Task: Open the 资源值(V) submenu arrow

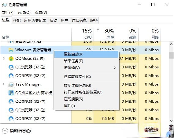Action: (x=115, y=68)
